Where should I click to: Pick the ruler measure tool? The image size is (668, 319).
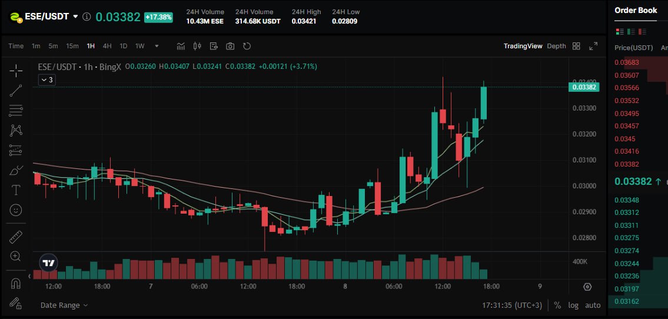click(16, 237)
